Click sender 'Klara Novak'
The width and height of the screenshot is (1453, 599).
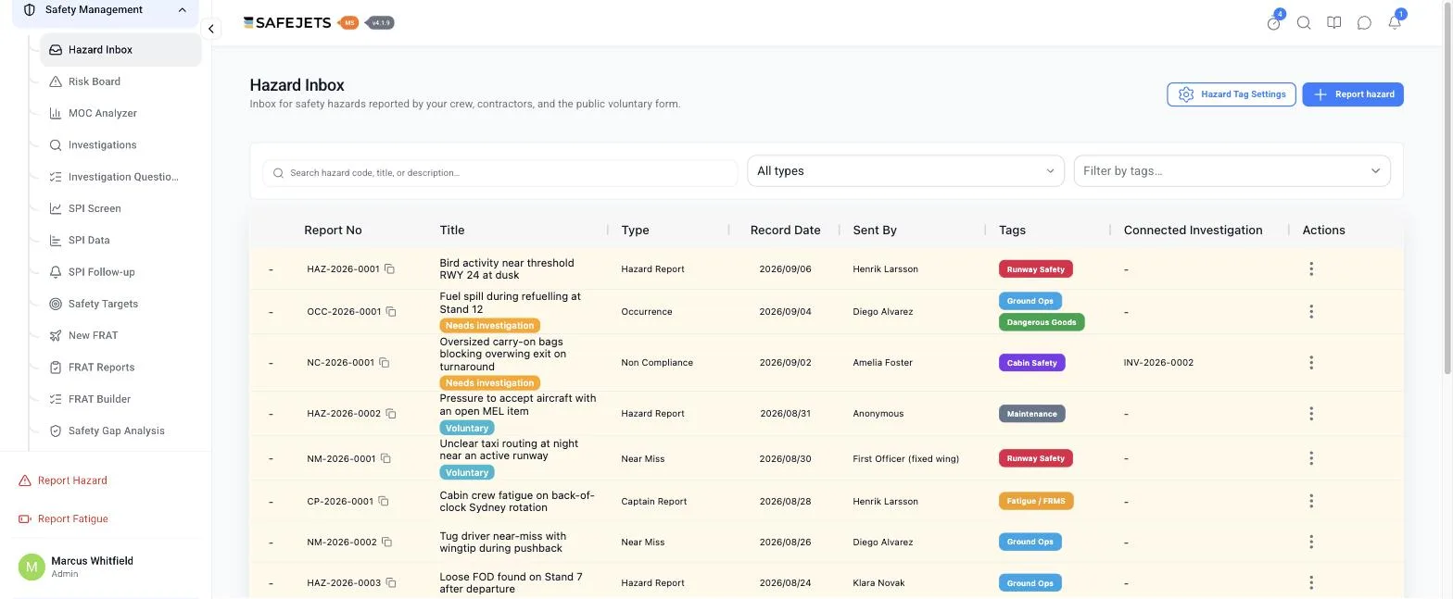click(878, 583)
